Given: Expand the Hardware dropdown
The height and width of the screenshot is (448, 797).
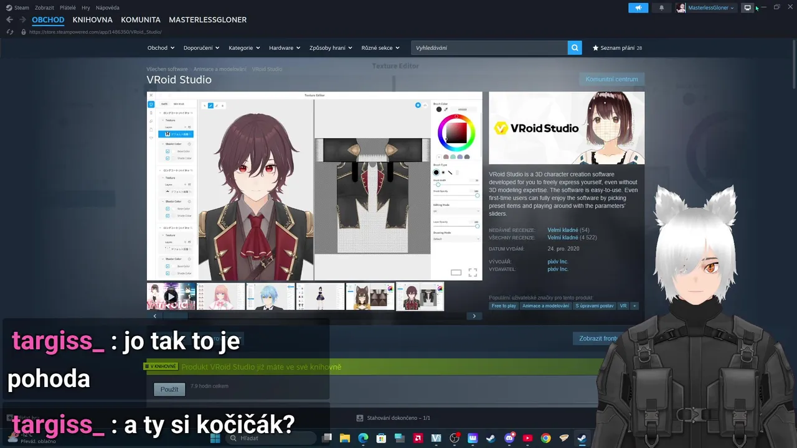Looking at the screenshot, I should tap(285, 48).
